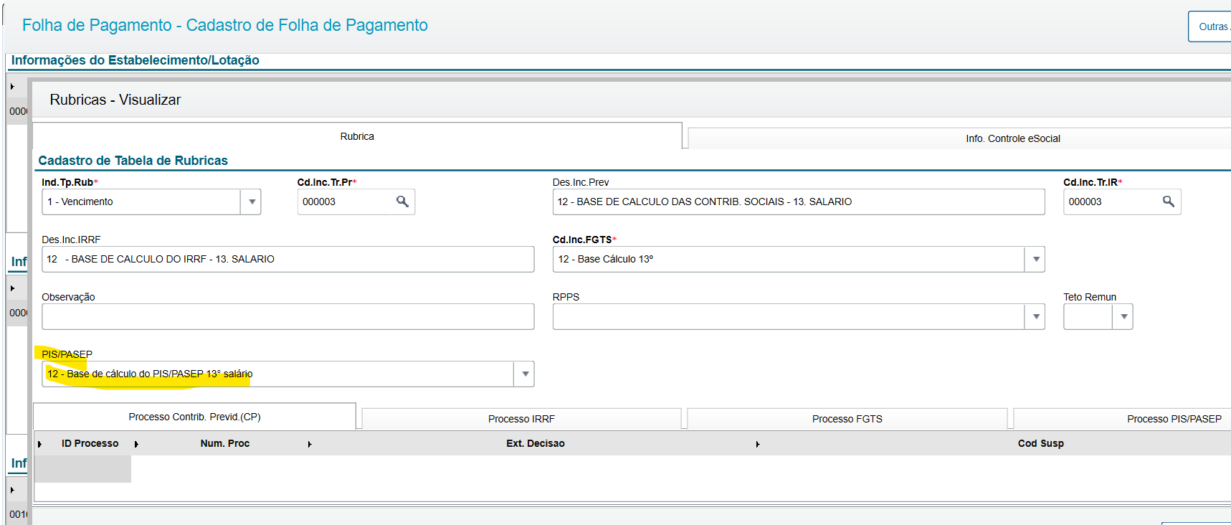Click the Cd.Inc.Tr.IR search magnifier icon
The image size is (1231, 525).
pos(1168,202)
